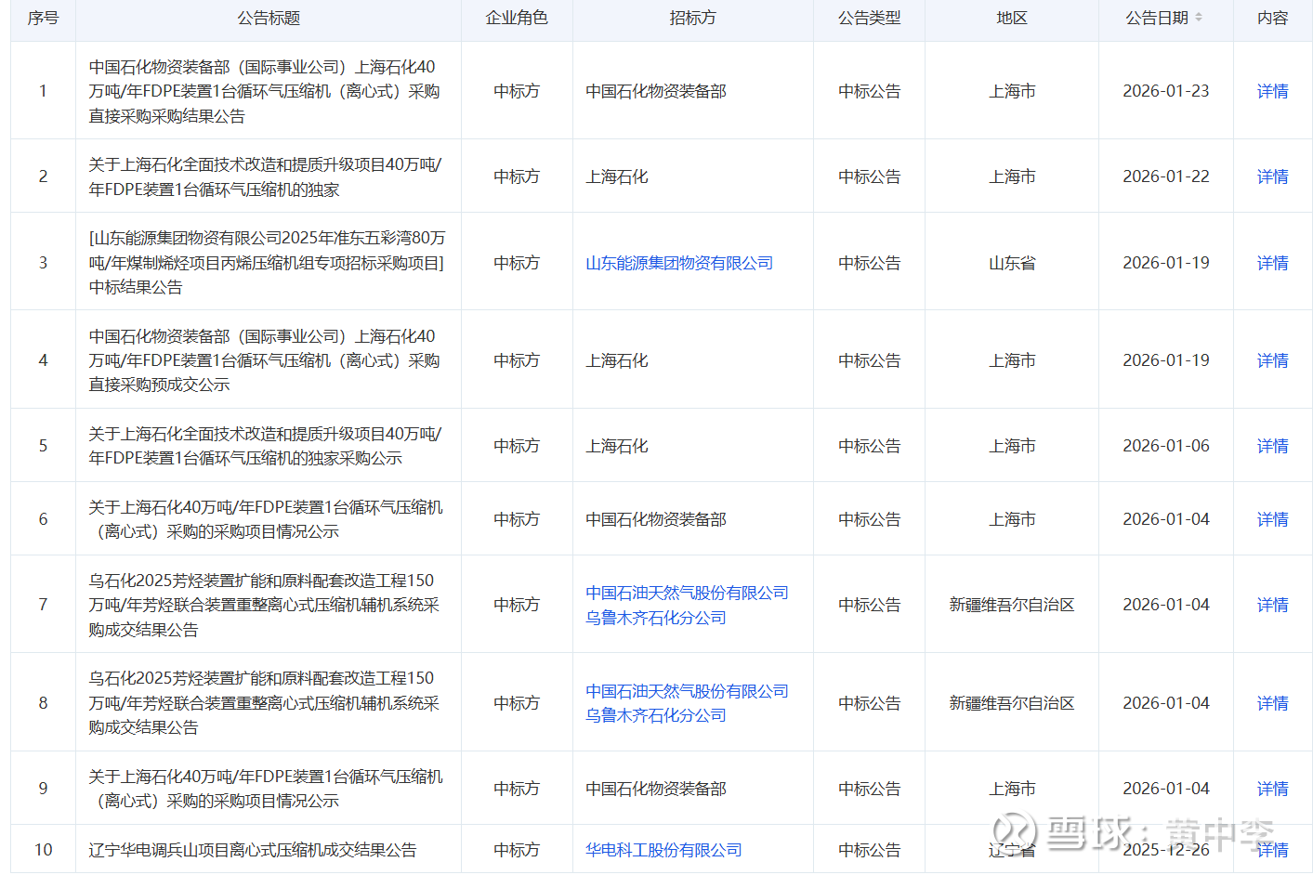Click 新疆维吾尔自治区 in row 8
Screen dimensions: 1313x875
click(x=1012, y=703)
